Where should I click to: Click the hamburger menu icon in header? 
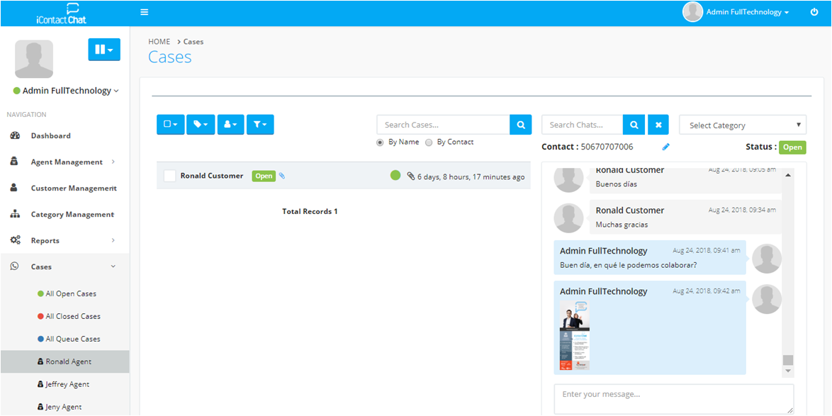(x=145, y=12)
